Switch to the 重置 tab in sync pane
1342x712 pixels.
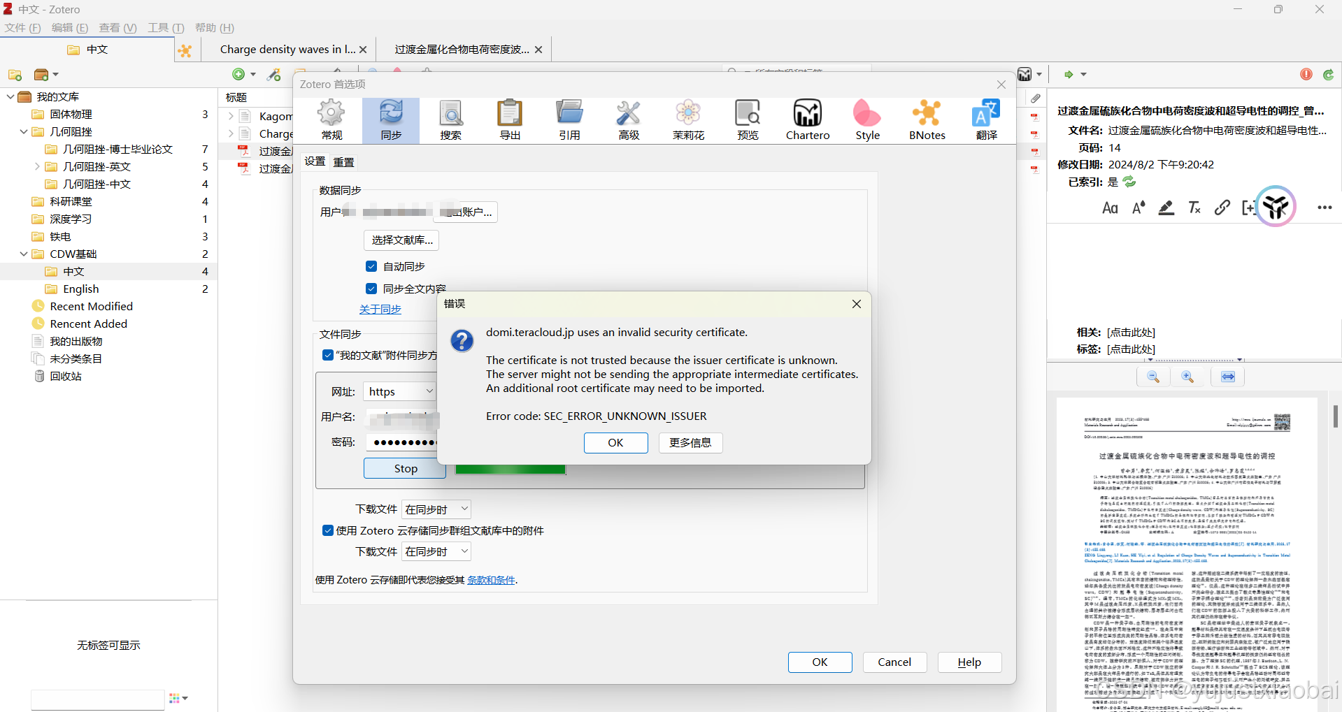coord(343,162)
